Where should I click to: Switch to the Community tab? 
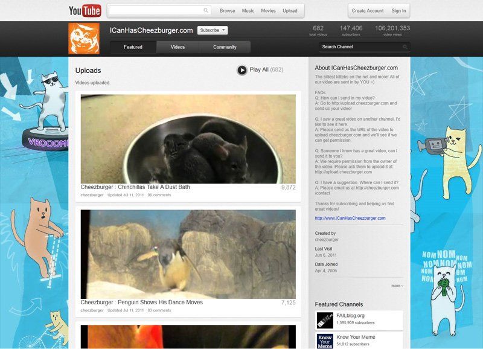point(225,47)
